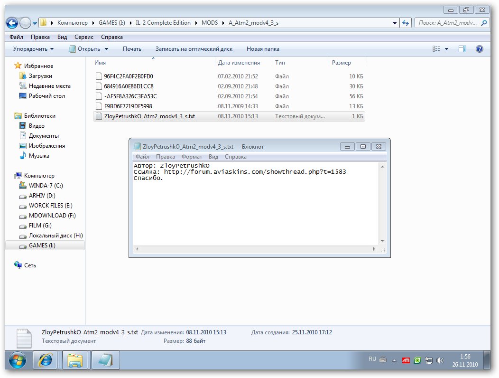499x378 pixels.
Task: Expand dropdown arrow beside 'Открыть'
Action: click(106, 49)
